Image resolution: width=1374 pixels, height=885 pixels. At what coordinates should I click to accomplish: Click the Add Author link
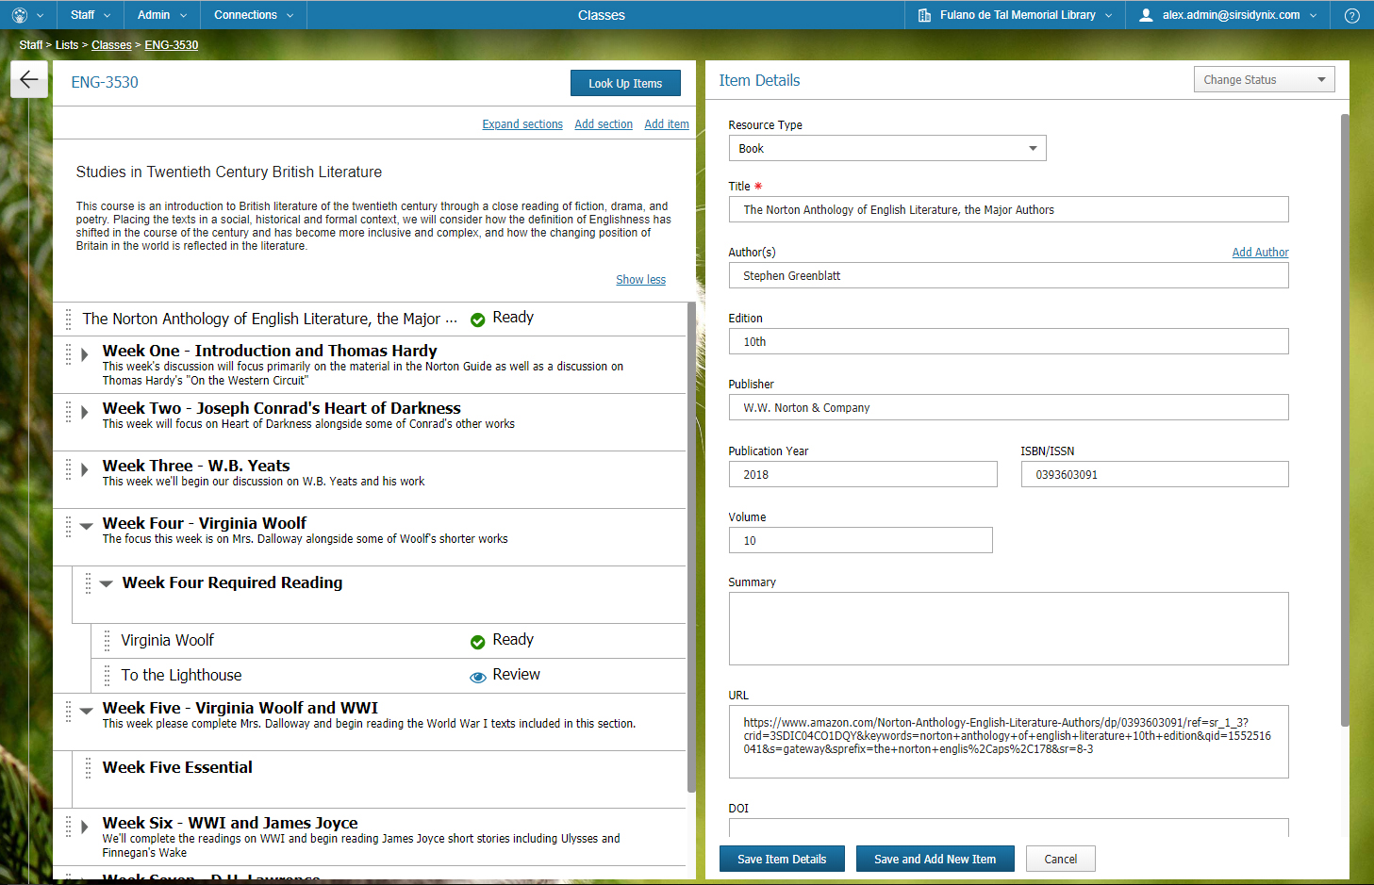(x=1260, y=253)
